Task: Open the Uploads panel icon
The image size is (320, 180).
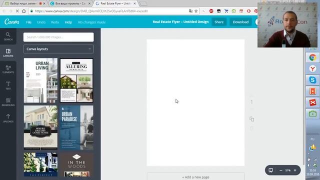Action: (x=8, y=118)
